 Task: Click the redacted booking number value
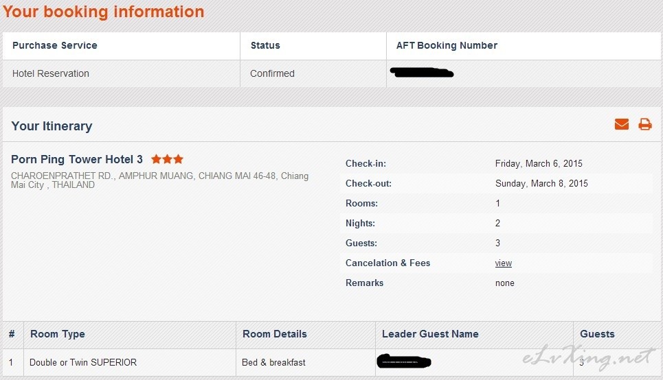(422, 73)
